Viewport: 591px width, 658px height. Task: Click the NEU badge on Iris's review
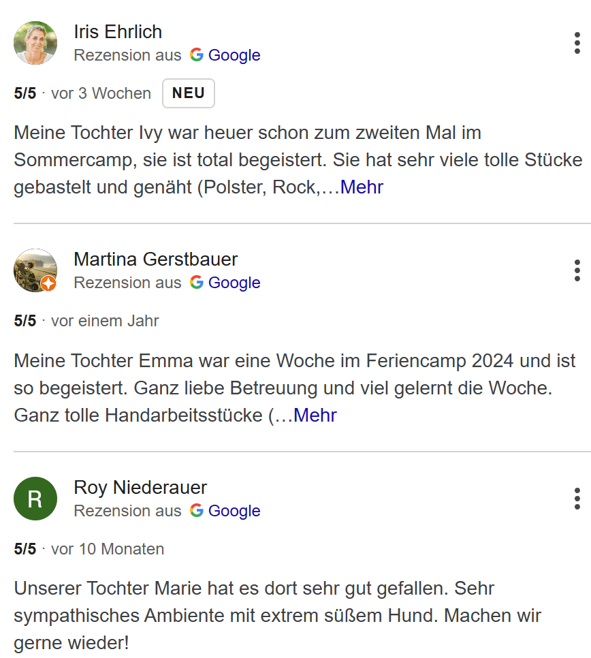click(188, 93)
